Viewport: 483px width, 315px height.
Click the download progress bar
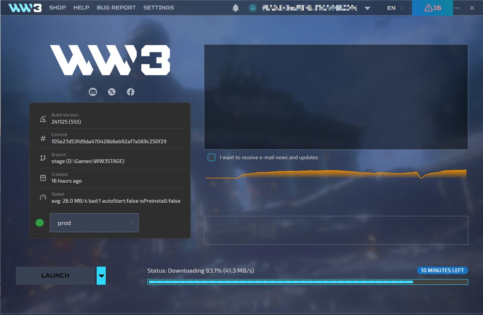(x=308, y=282)
